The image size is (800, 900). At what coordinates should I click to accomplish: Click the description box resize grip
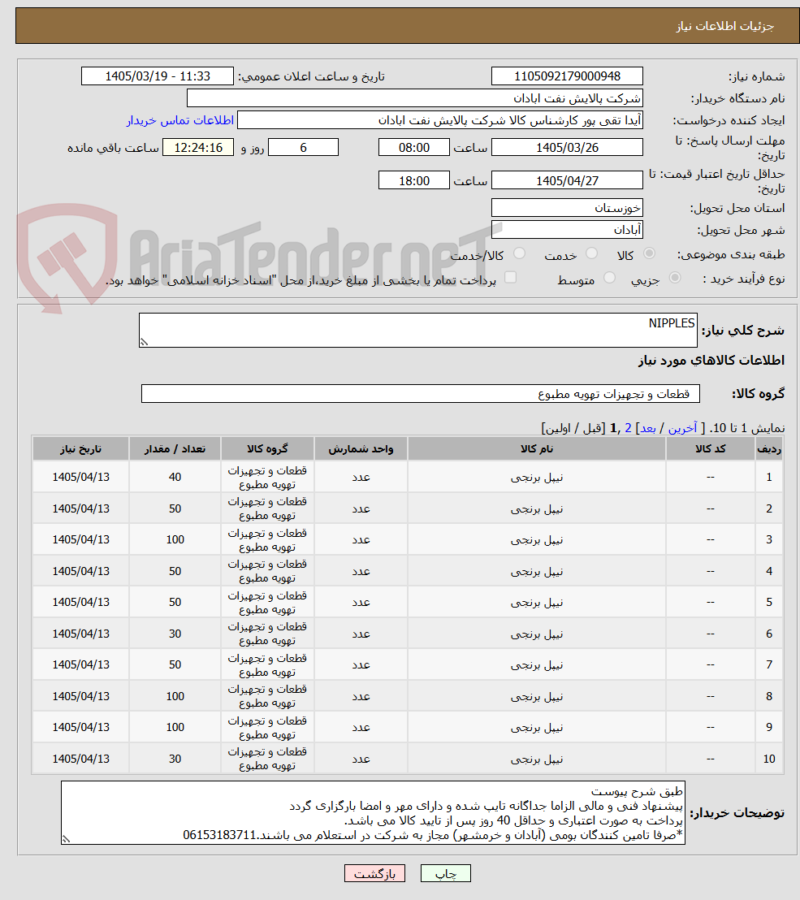(x=144, y=342)
